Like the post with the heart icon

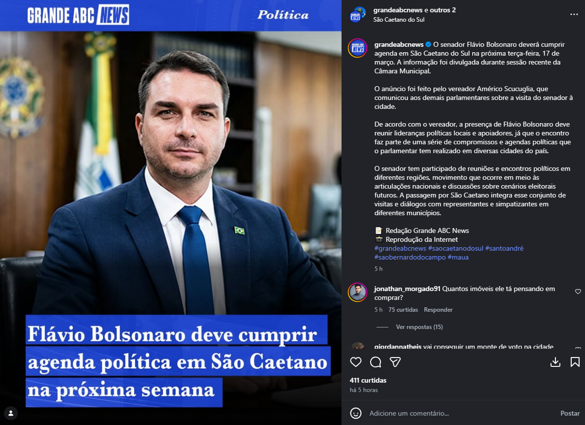[355, 362]
